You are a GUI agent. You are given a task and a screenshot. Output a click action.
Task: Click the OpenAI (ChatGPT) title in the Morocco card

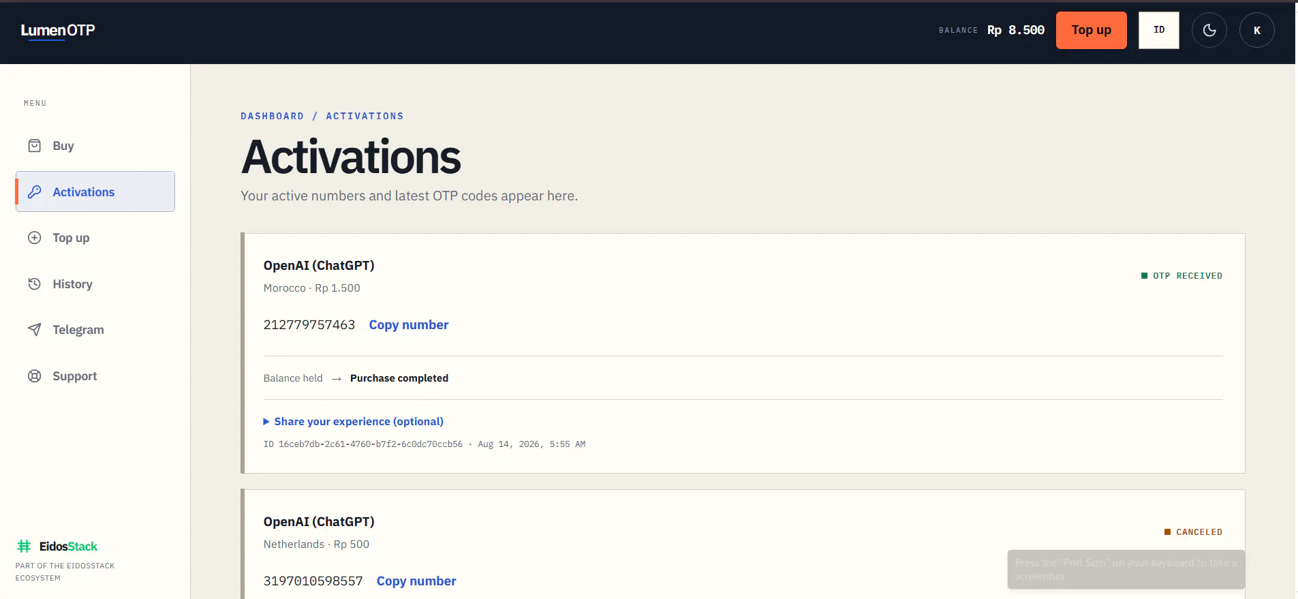coord(319,265)
